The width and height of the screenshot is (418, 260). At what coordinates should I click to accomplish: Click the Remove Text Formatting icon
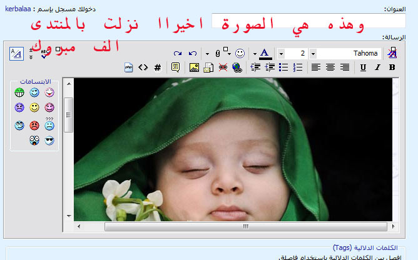(392, 54)
